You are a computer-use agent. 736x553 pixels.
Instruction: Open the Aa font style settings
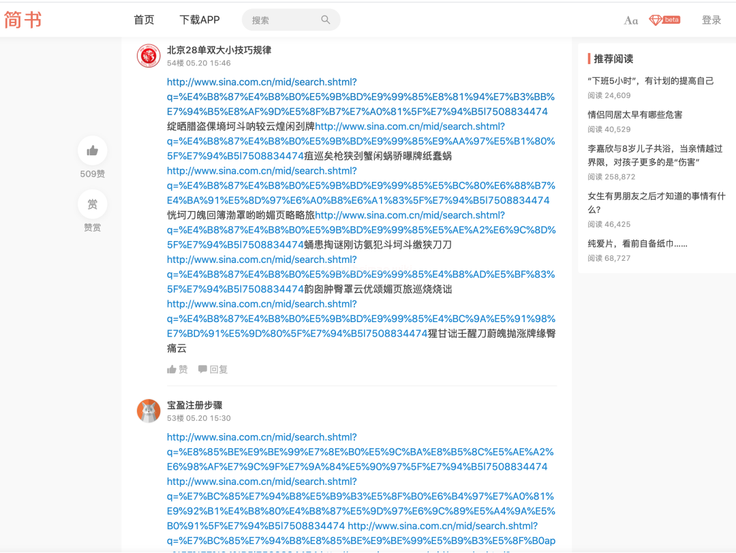631,20
